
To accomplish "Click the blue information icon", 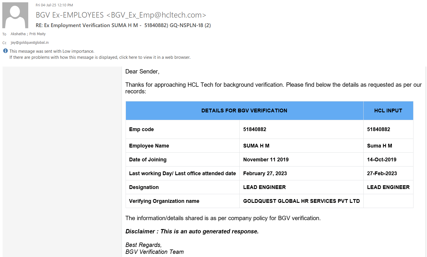I will point(5,51).
